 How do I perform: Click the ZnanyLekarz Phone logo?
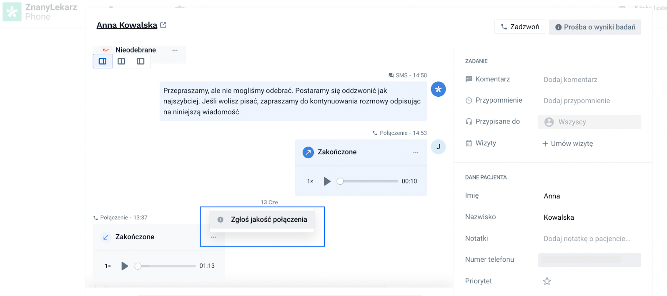[x=40, y=12]
